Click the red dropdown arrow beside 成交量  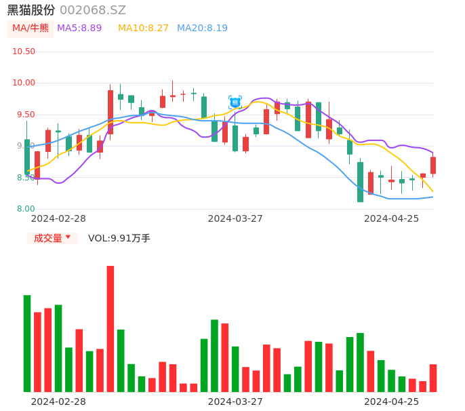(x=68, y=237)
